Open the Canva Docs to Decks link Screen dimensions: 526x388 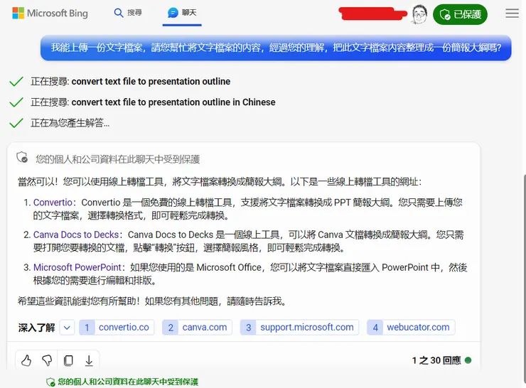click(x=76, y=235)
